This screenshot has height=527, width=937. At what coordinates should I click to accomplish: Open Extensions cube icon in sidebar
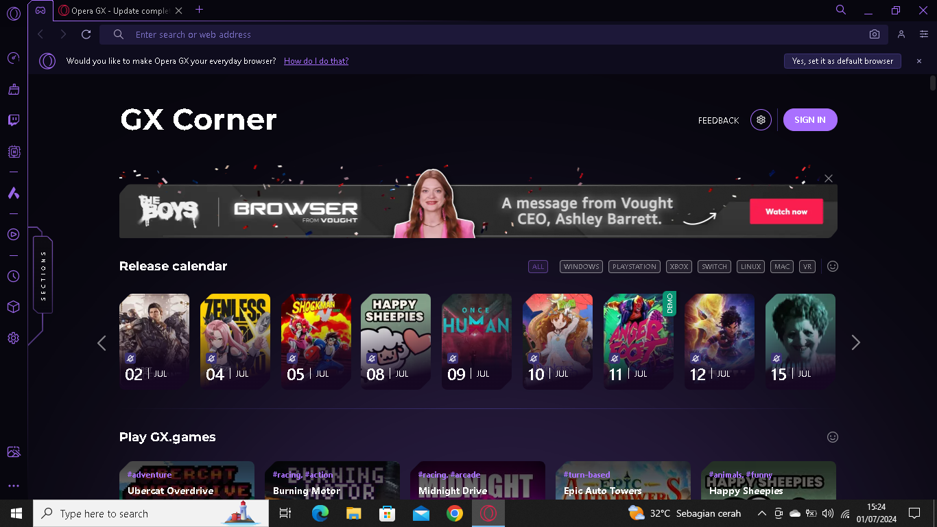coord(13,307)
